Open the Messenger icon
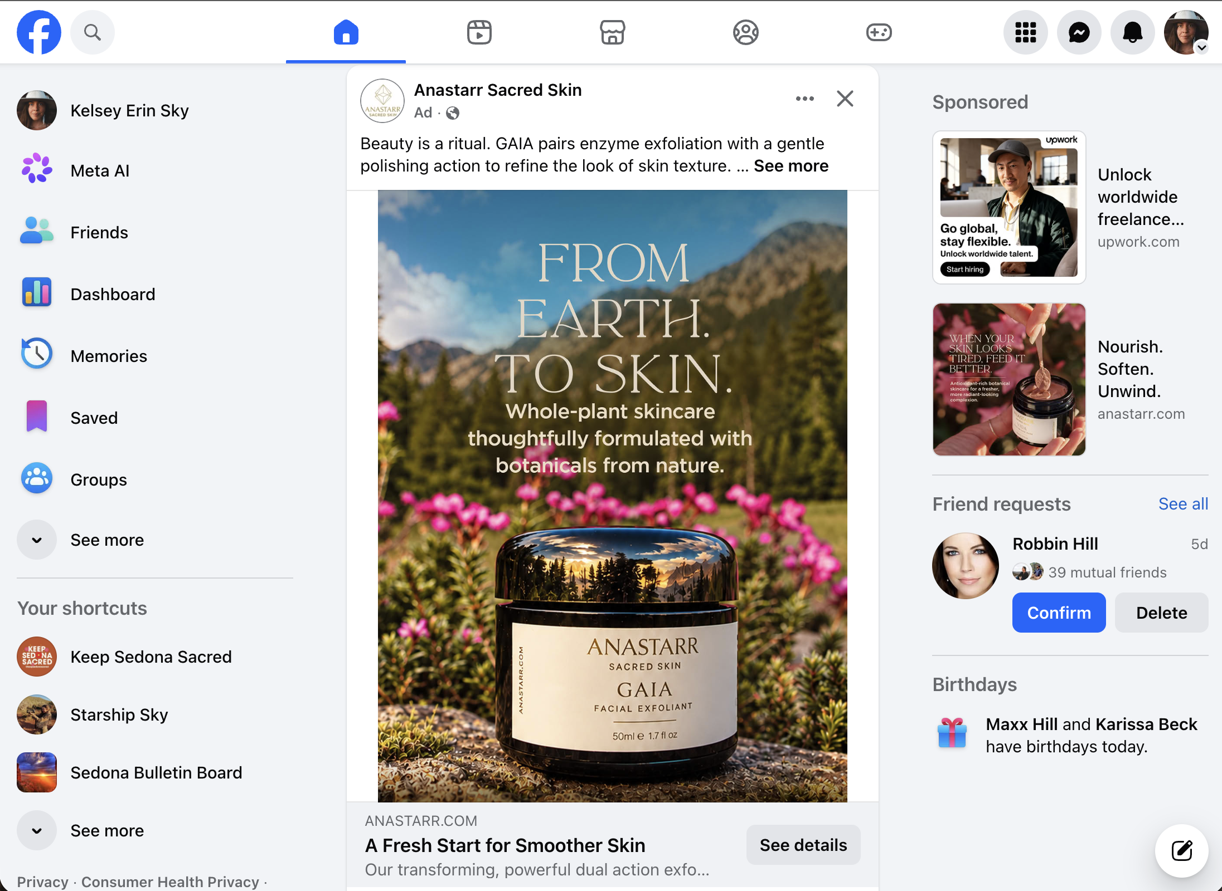1222x891 pixels. point(1079,32)
